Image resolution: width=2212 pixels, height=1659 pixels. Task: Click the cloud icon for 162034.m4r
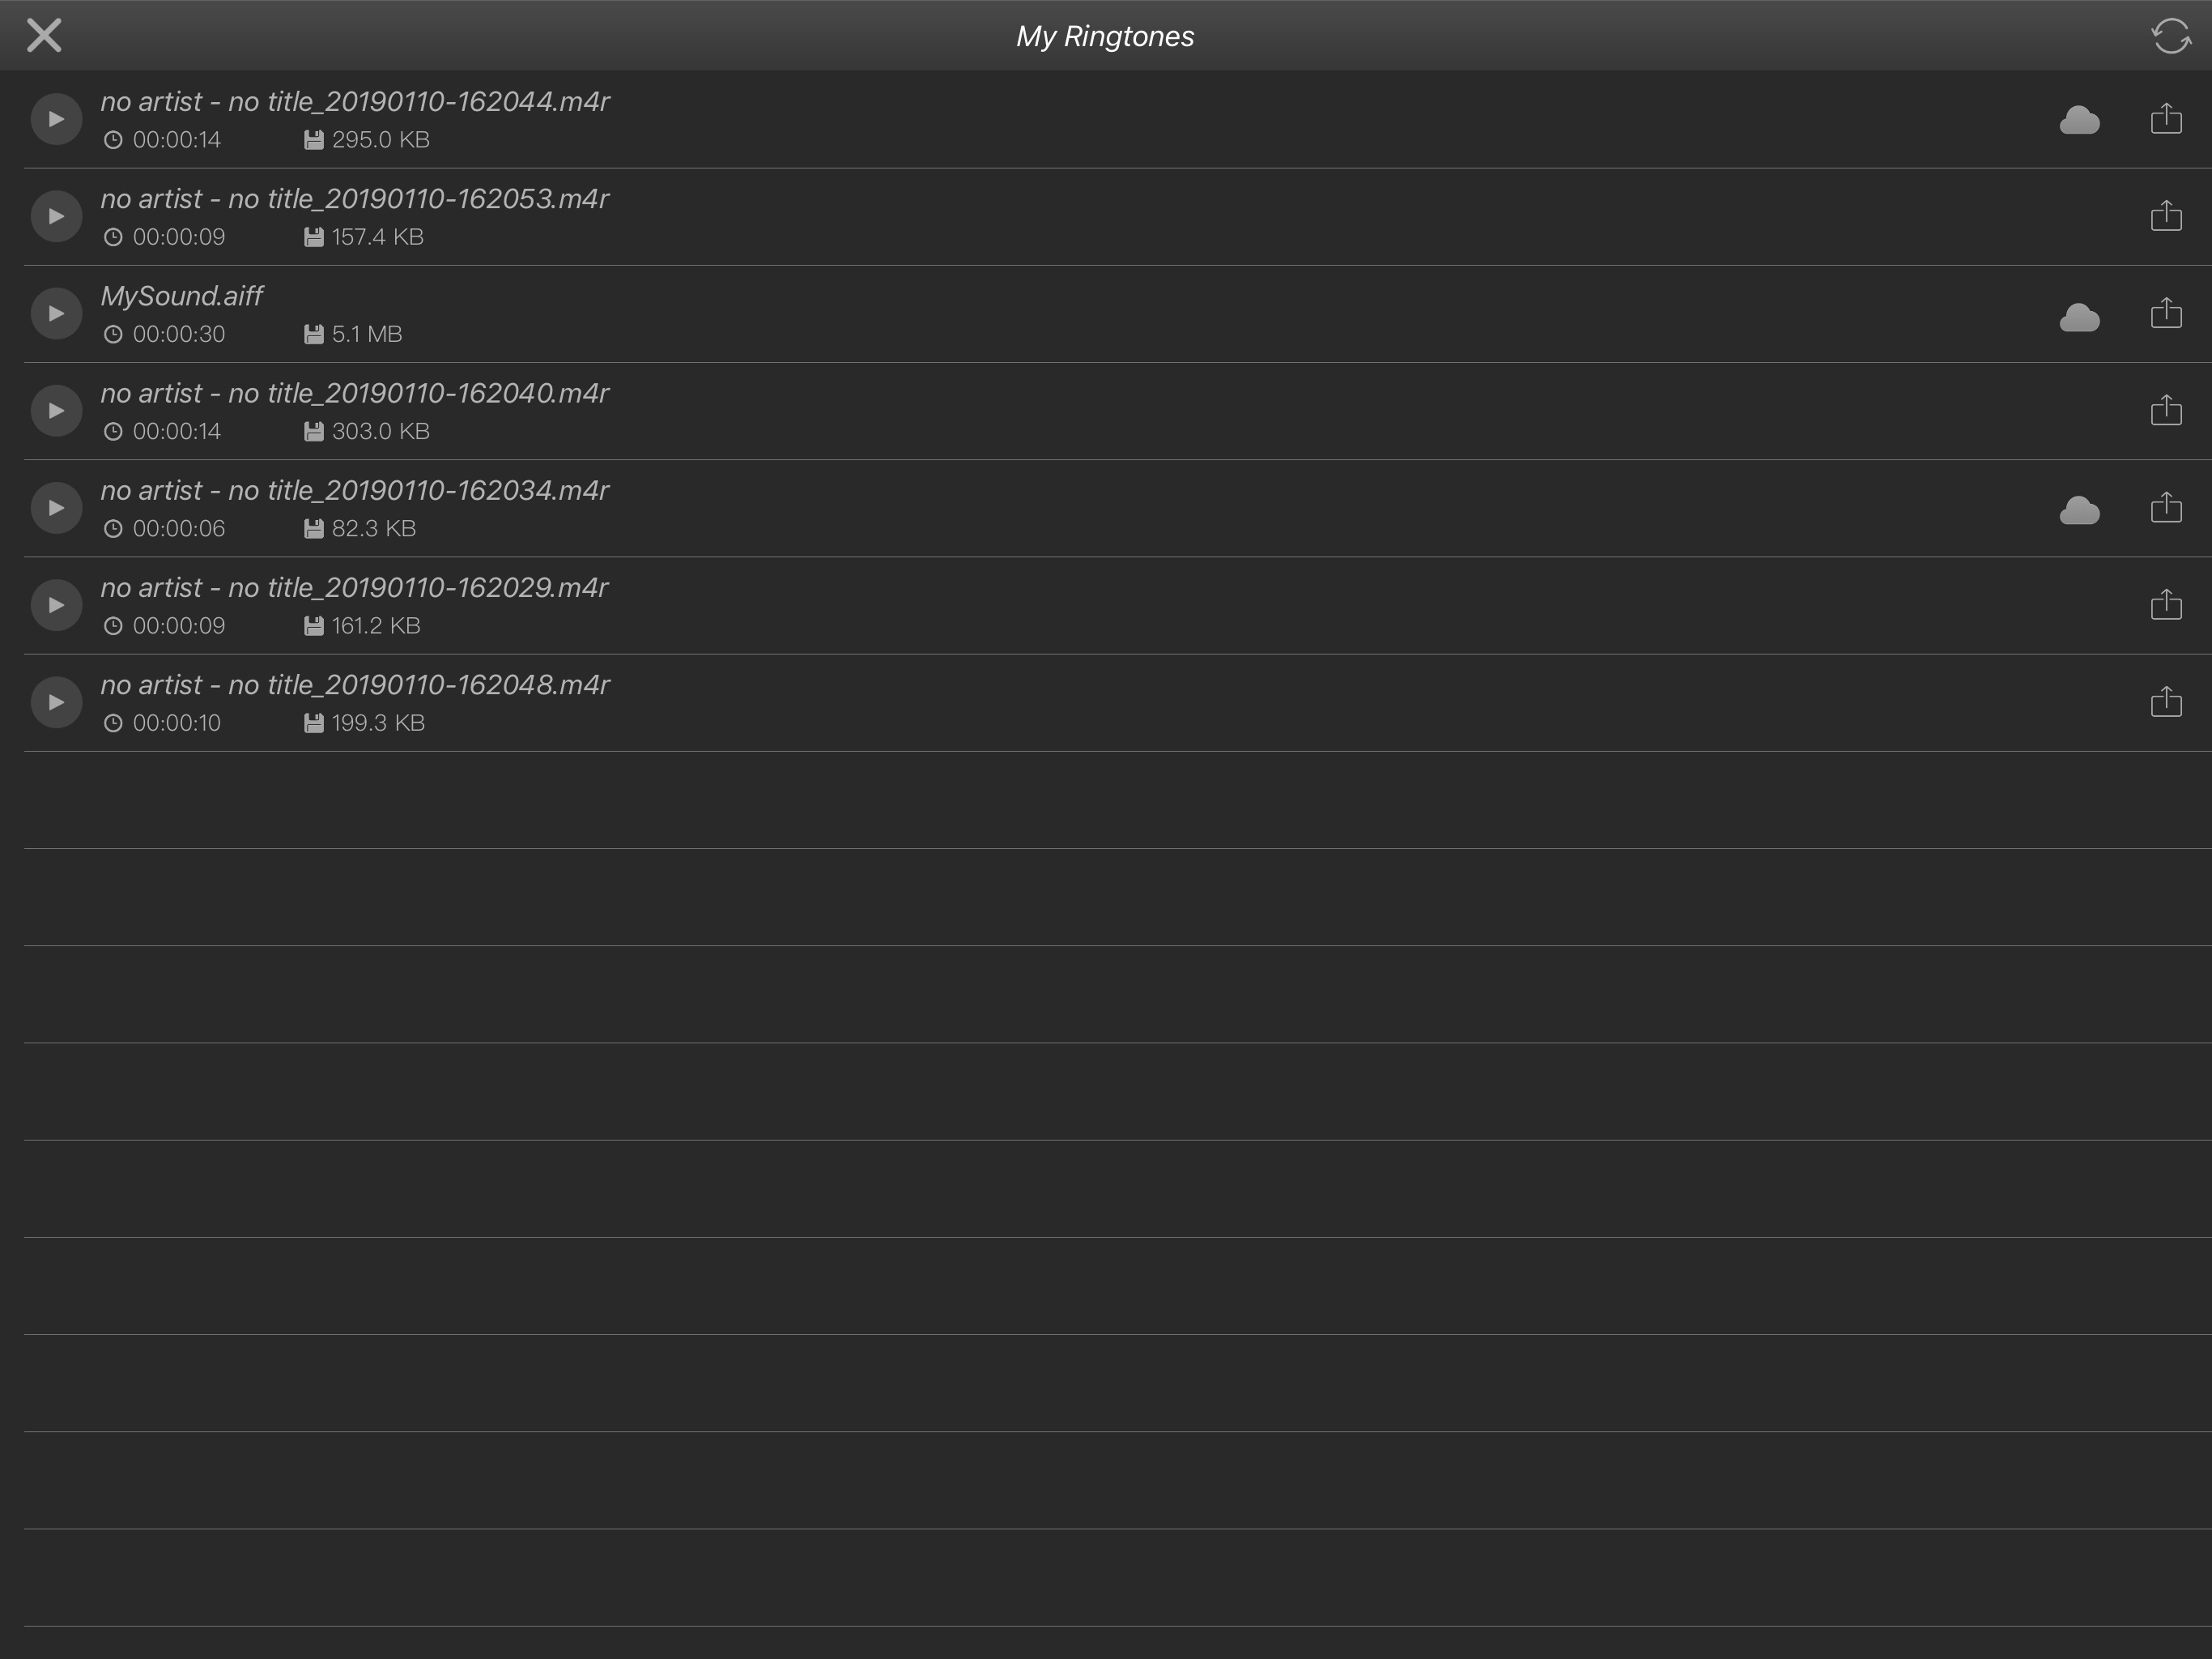click(2079, 510)
